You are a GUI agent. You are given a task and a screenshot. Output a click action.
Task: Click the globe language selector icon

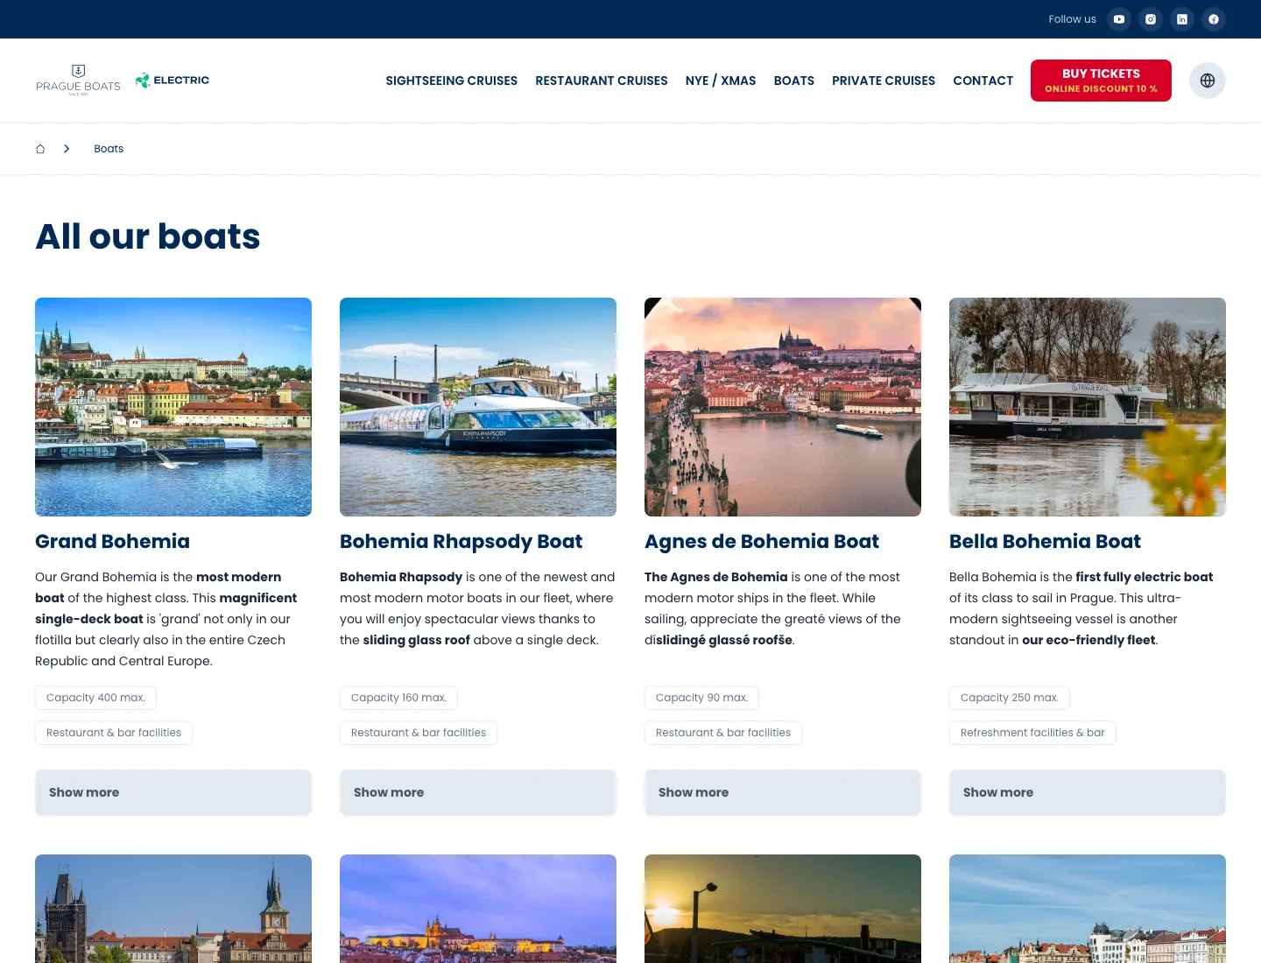tap(1208, 81)
